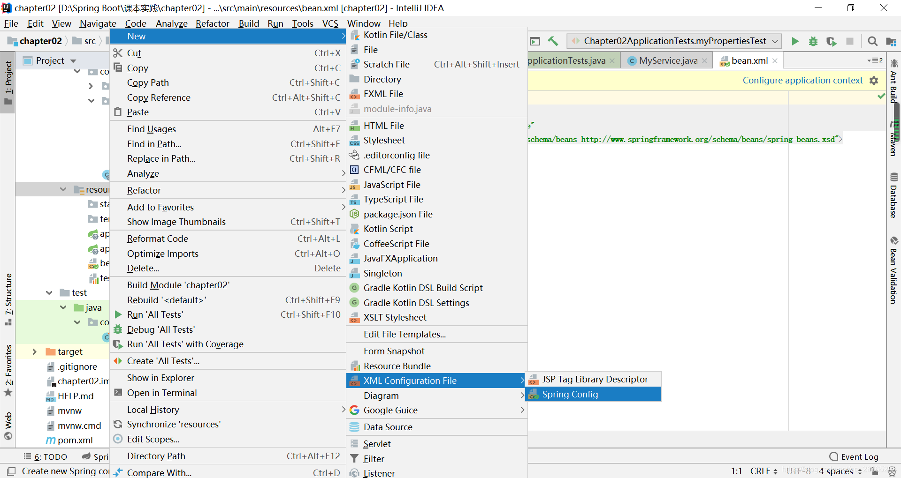901x478 pixels.
Task: Select Scratch File menu entry
Action: pos(436,65)
